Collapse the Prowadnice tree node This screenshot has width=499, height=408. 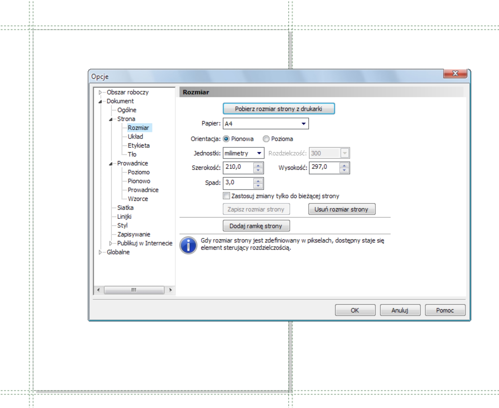(111, 164)
